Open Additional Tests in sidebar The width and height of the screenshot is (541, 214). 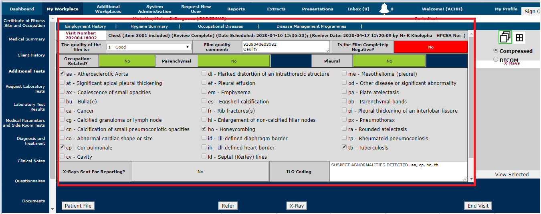pos(27,71)
